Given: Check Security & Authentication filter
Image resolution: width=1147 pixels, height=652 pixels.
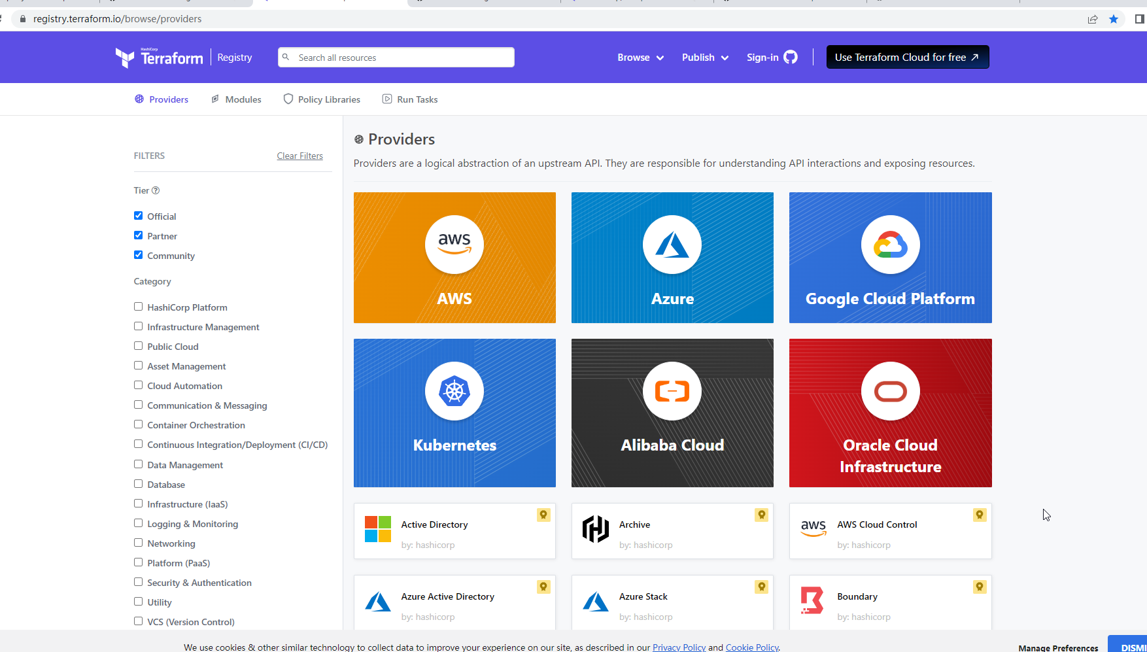Looking at the screenshot, I should coord(138,582).
